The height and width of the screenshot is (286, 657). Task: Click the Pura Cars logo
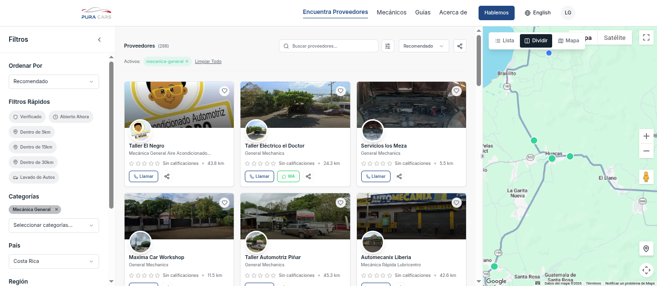pyautogui.click(x=96, y=13)
